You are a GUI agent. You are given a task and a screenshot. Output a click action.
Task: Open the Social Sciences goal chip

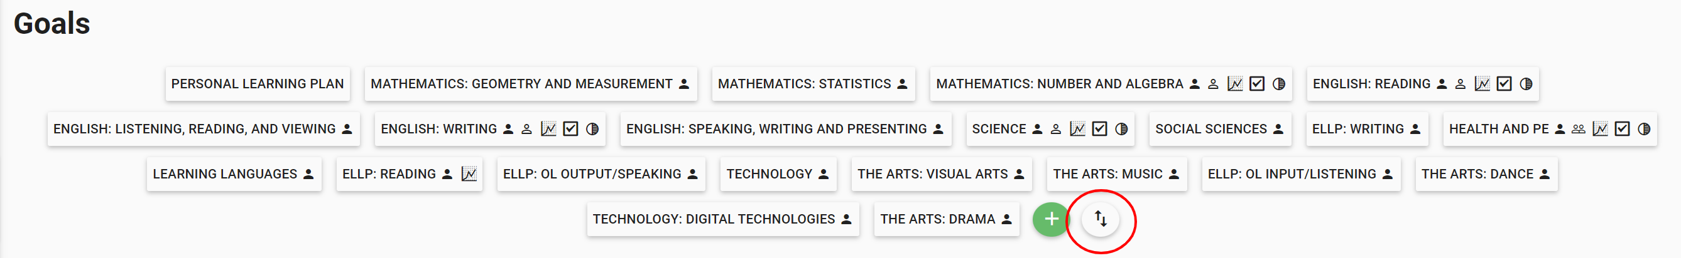click(x=1210, y=130)
